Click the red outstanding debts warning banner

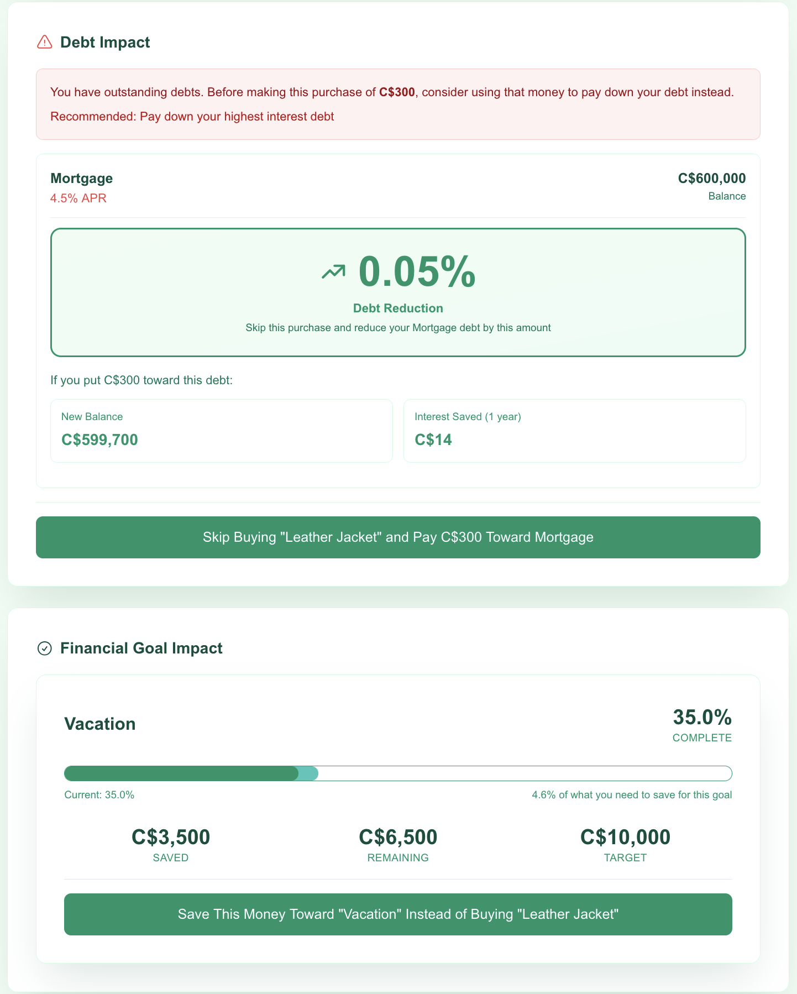point(398,104)
